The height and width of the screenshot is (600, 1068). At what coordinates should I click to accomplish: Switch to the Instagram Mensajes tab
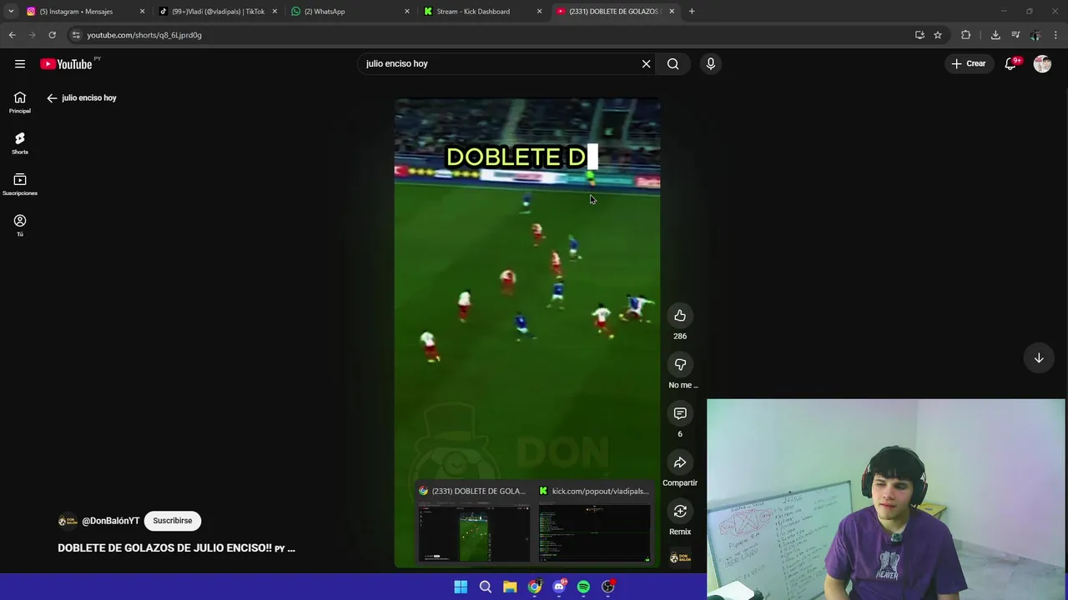click(x=83, y=12)
